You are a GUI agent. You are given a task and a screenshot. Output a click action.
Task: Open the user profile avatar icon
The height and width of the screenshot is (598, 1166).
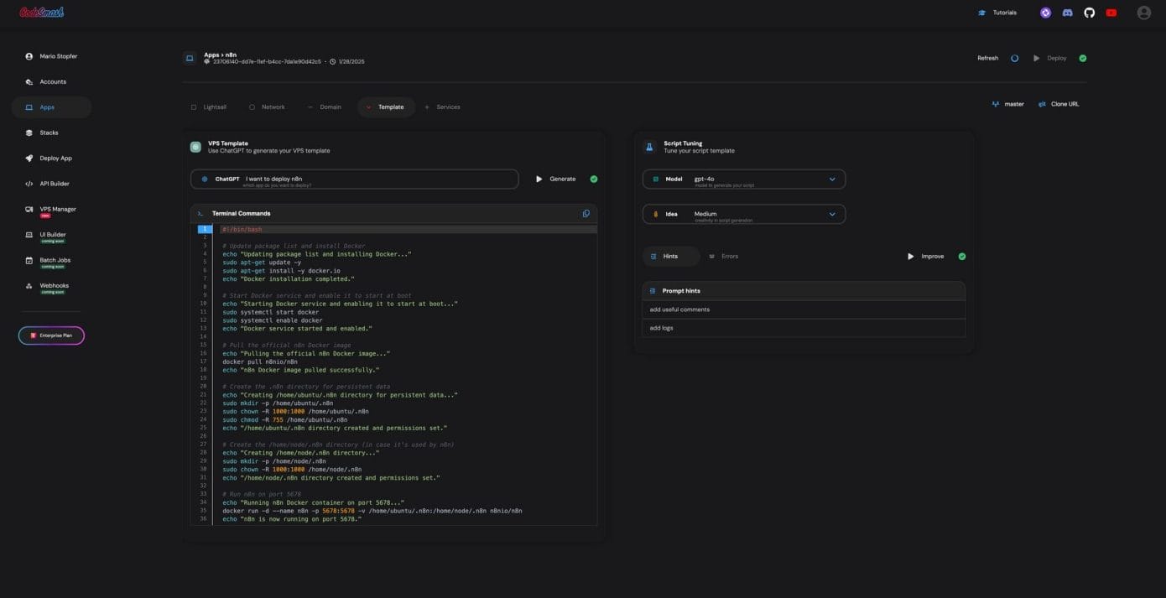(1143, 13)
